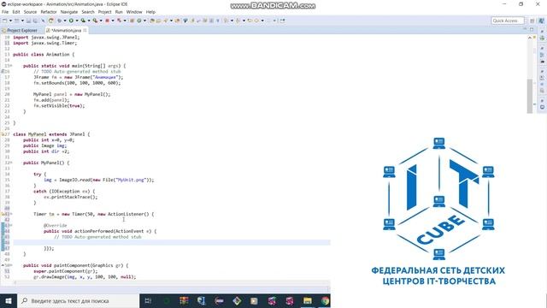Click the New Java Package toolbar icon
547x308 pixels.
(x=132, y=21)
